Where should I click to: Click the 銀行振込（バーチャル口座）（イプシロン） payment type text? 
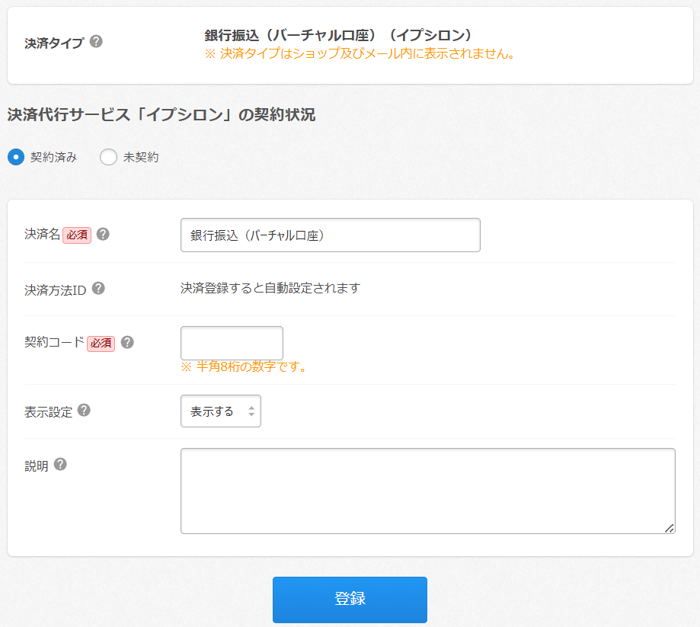(x=338, y=35)
